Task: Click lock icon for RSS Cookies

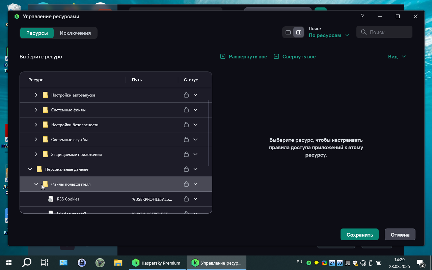Action: tap(186, 199)
